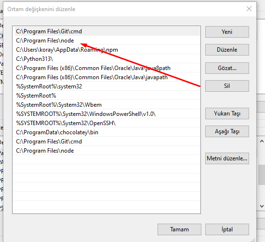Open the Gözat... browse dialog

click(227, 68)
